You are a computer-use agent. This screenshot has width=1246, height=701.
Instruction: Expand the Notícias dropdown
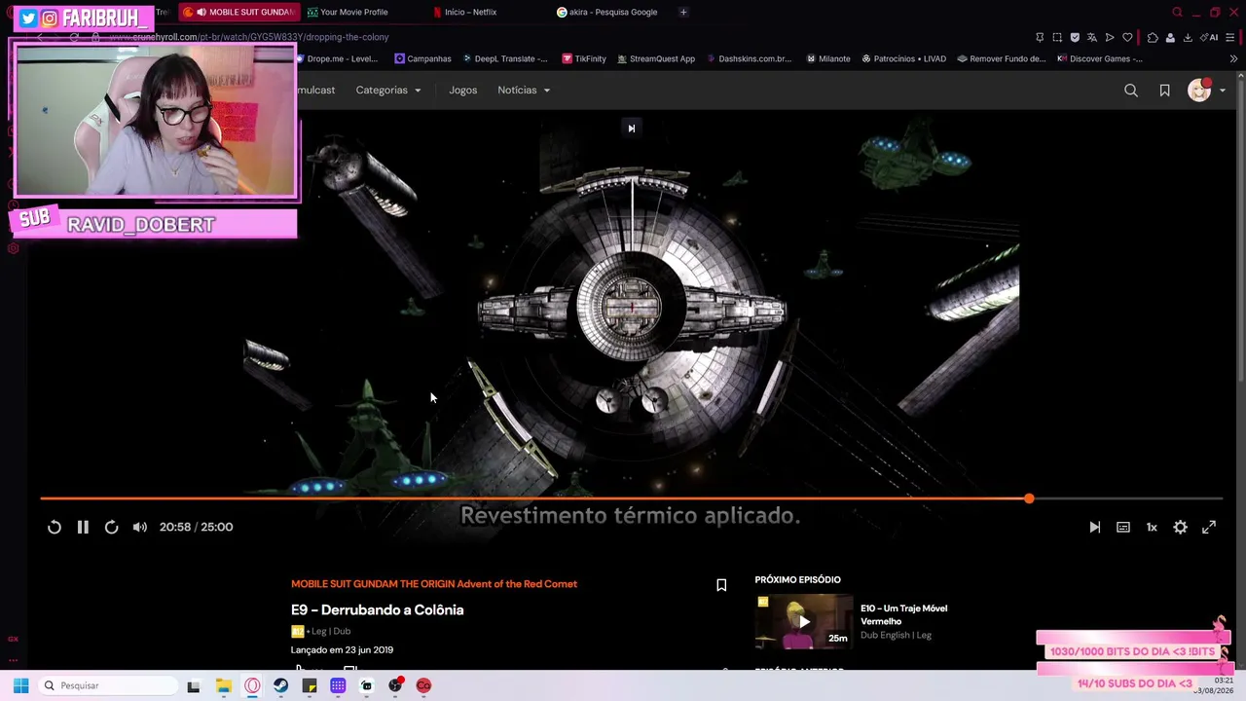pos(524,91)
